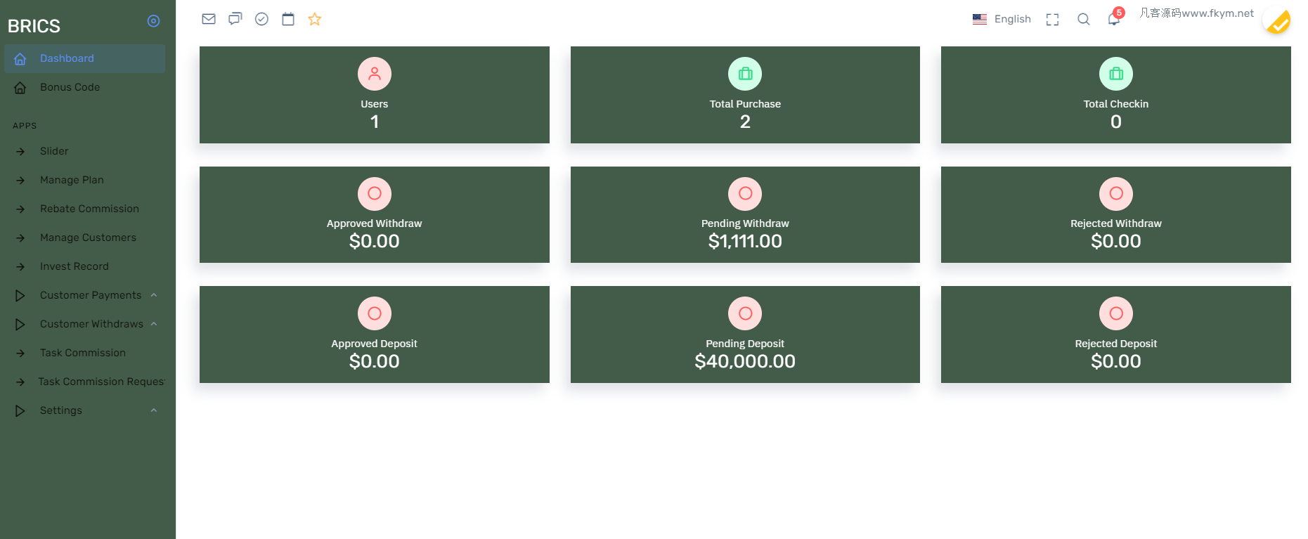Open the notifications bell
Image resolution: width=1308 pixels, height=539 pixels.
(x=1114, y=19)
